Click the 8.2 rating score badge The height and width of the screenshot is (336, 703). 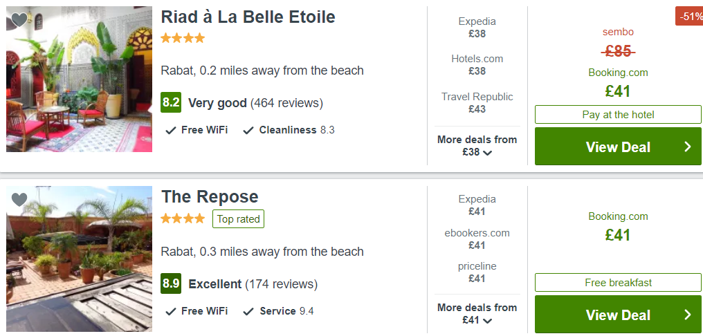tap(171, 103)
